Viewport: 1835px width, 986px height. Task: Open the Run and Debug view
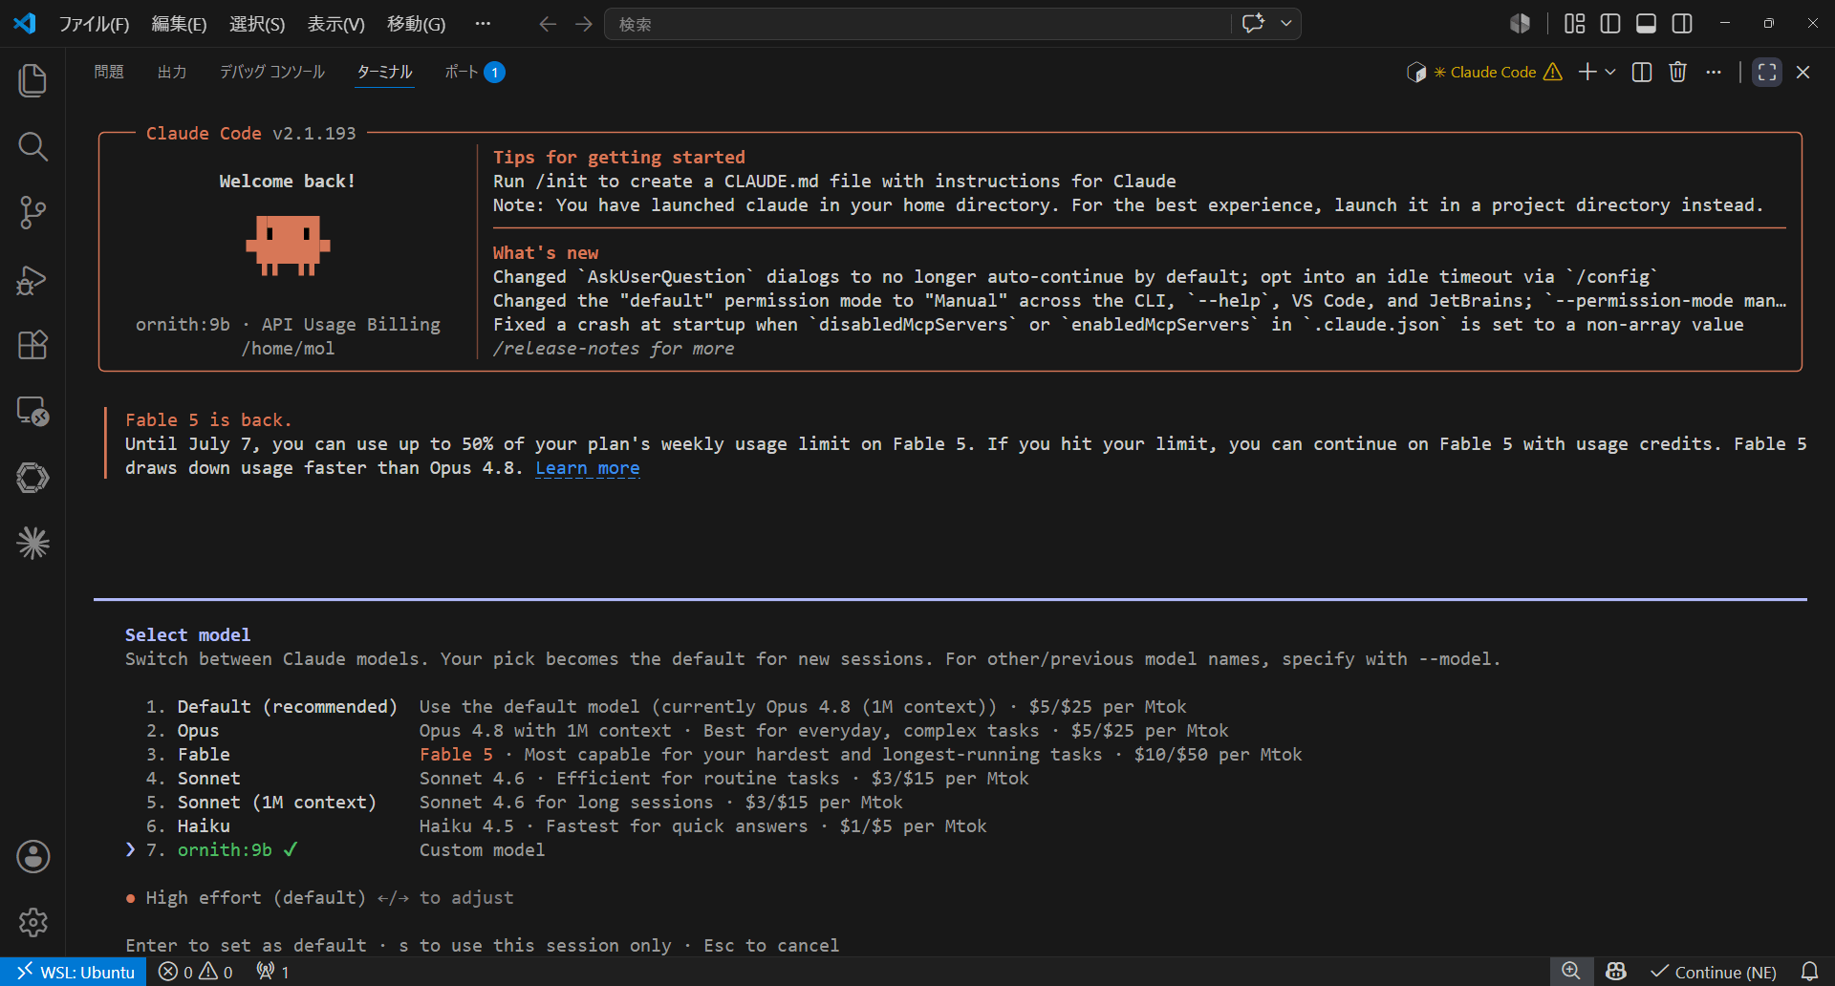[x=32, y=279]
